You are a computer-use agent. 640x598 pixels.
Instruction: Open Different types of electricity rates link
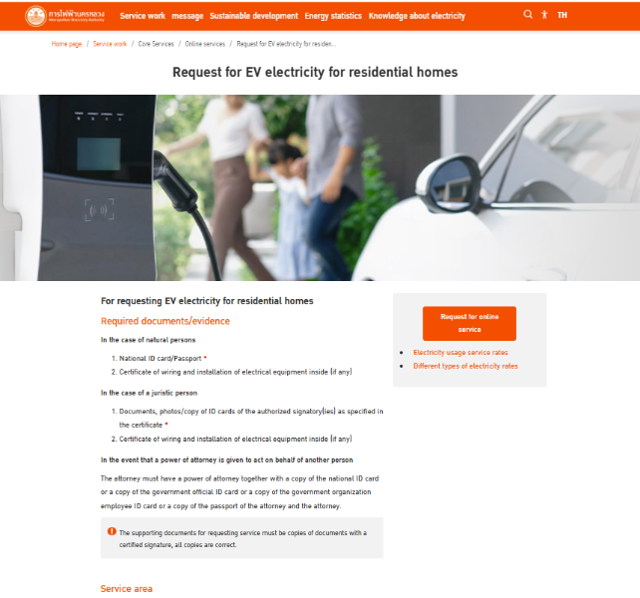coord(466,366)
